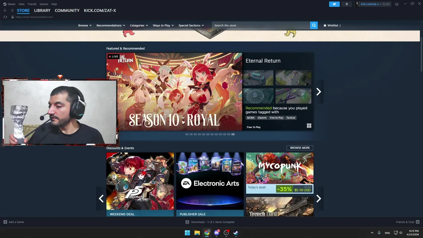423x238 pixels.
Task: Open the Persona 5 Royal weekend deal
Action: (140, 184)
